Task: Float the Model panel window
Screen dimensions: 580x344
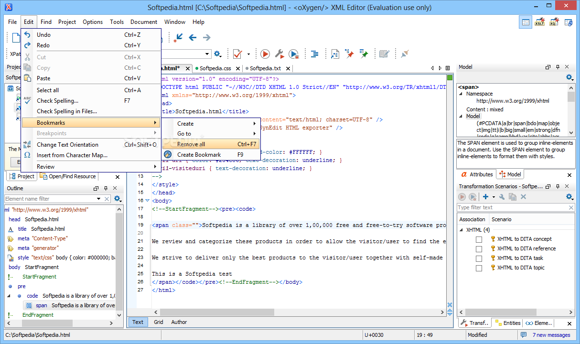Action: (548, 67)
